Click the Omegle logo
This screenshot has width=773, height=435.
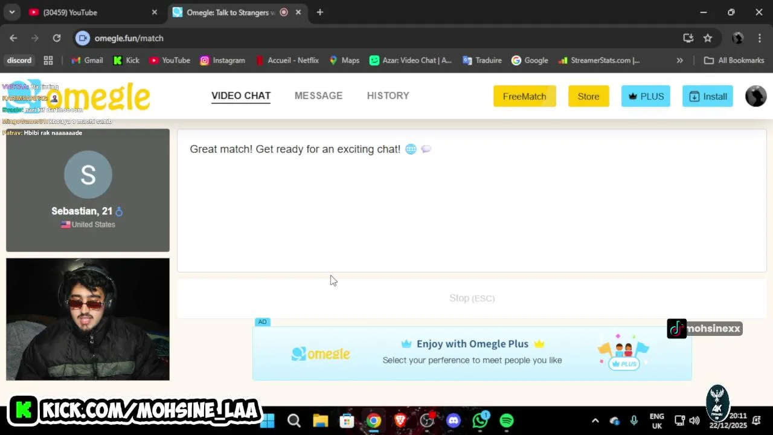pos(79,97)
